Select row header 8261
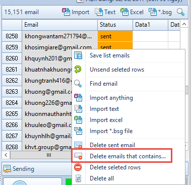This screenshot has width=191, height=185. [x=12, y=70]
